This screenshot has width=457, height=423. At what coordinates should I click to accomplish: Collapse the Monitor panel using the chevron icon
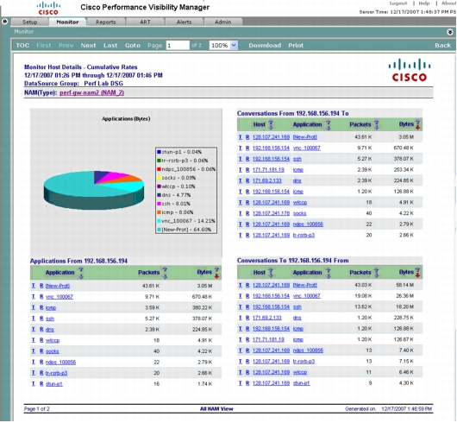pyautogui.click(x=450, y=32)
